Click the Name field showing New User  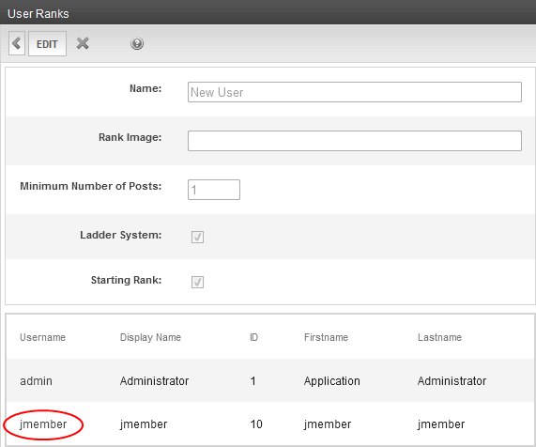[x=355, y=92]
